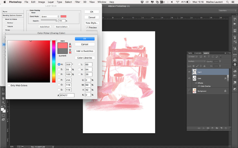
Task: Click add layer mask icon at panel bottom
Action: pos(208,128)
